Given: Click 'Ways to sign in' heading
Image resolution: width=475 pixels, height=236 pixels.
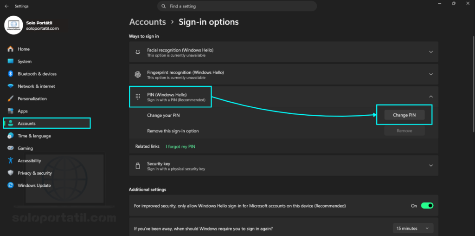Looking at the screenshot, I should [x=144, y=36].
